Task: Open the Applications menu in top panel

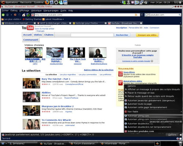Action: coord(11,2)
